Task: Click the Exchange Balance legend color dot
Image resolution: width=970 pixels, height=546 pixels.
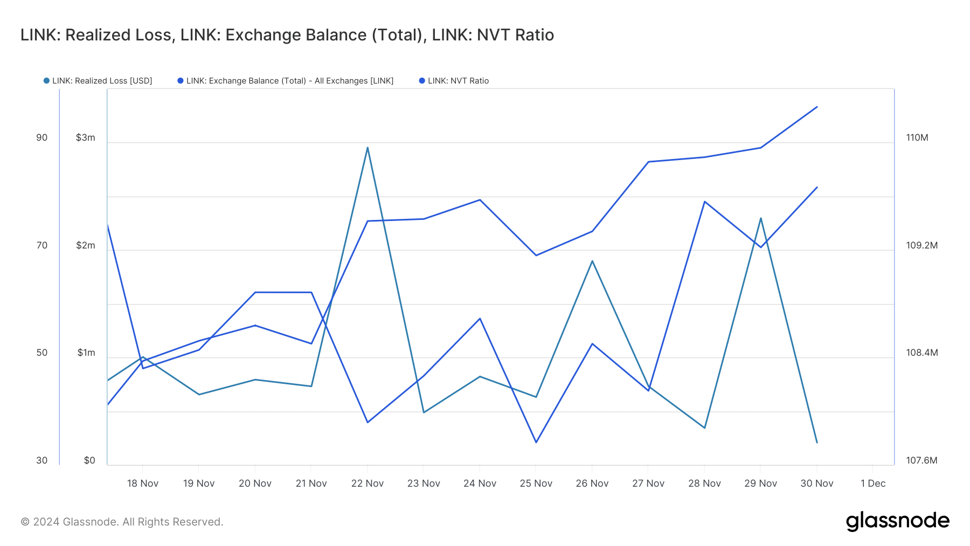Action: coord(181,81)
